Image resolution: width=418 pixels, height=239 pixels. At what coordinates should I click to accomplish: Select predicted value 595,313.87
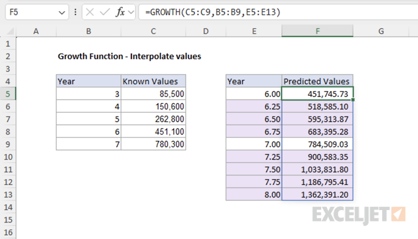tap(317, 119)
